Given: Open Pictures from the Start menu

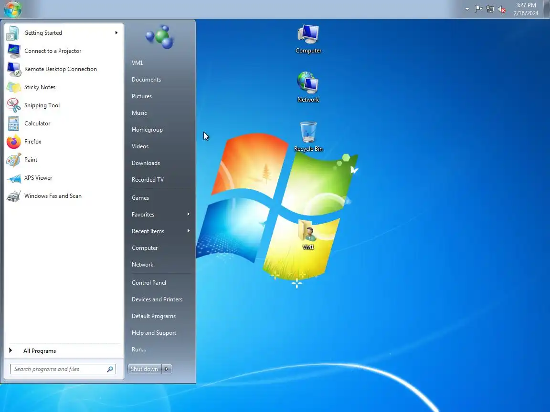Looking at the screenshot, I should pos(142,96).
